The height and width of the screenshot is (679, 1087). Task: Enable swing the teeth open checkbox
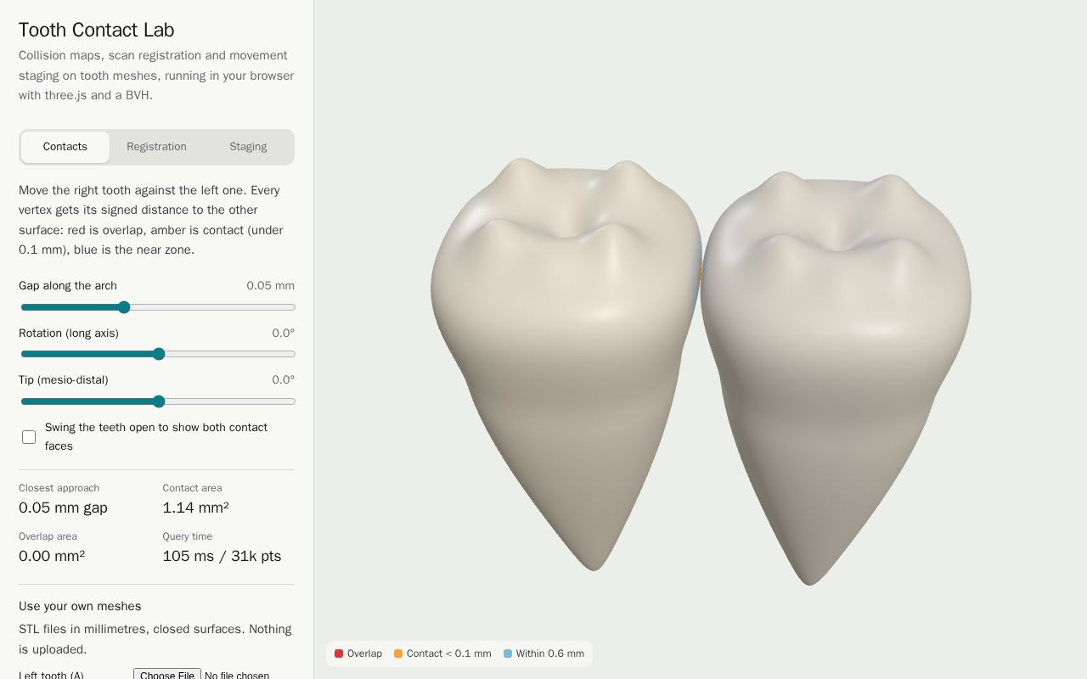coord(29,437)
